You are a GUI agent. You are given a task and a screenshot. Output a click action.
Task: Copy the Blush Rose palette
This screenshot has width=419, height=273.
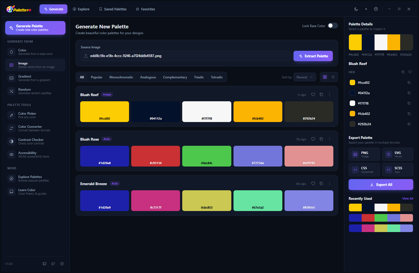coord(321,139)
